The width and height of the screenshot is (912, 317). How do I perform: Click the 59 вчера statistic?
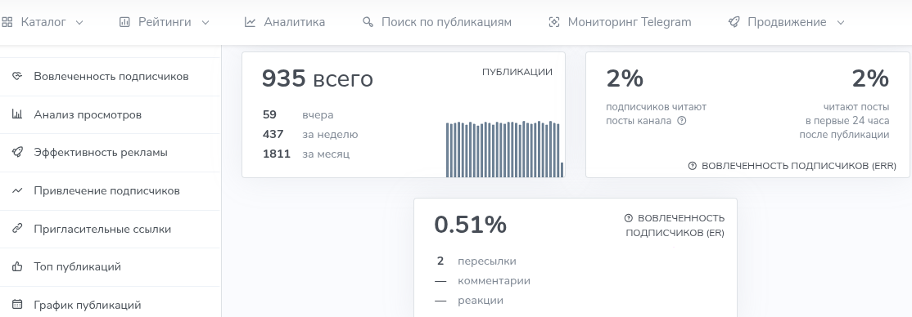[x=298, y=114]
